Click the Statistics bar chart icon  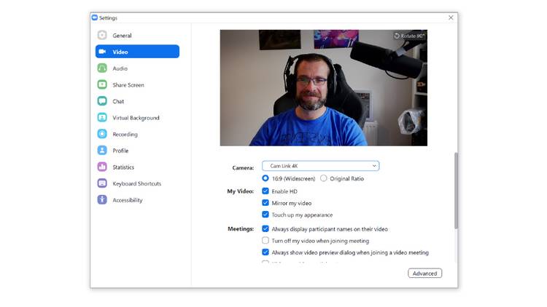point(102,167)
